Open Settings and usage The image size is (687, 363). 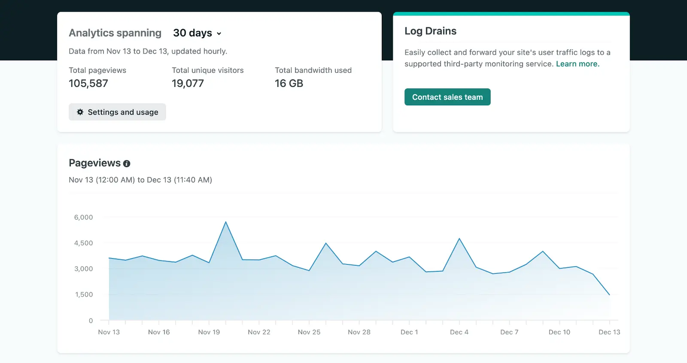pos(117,112)
